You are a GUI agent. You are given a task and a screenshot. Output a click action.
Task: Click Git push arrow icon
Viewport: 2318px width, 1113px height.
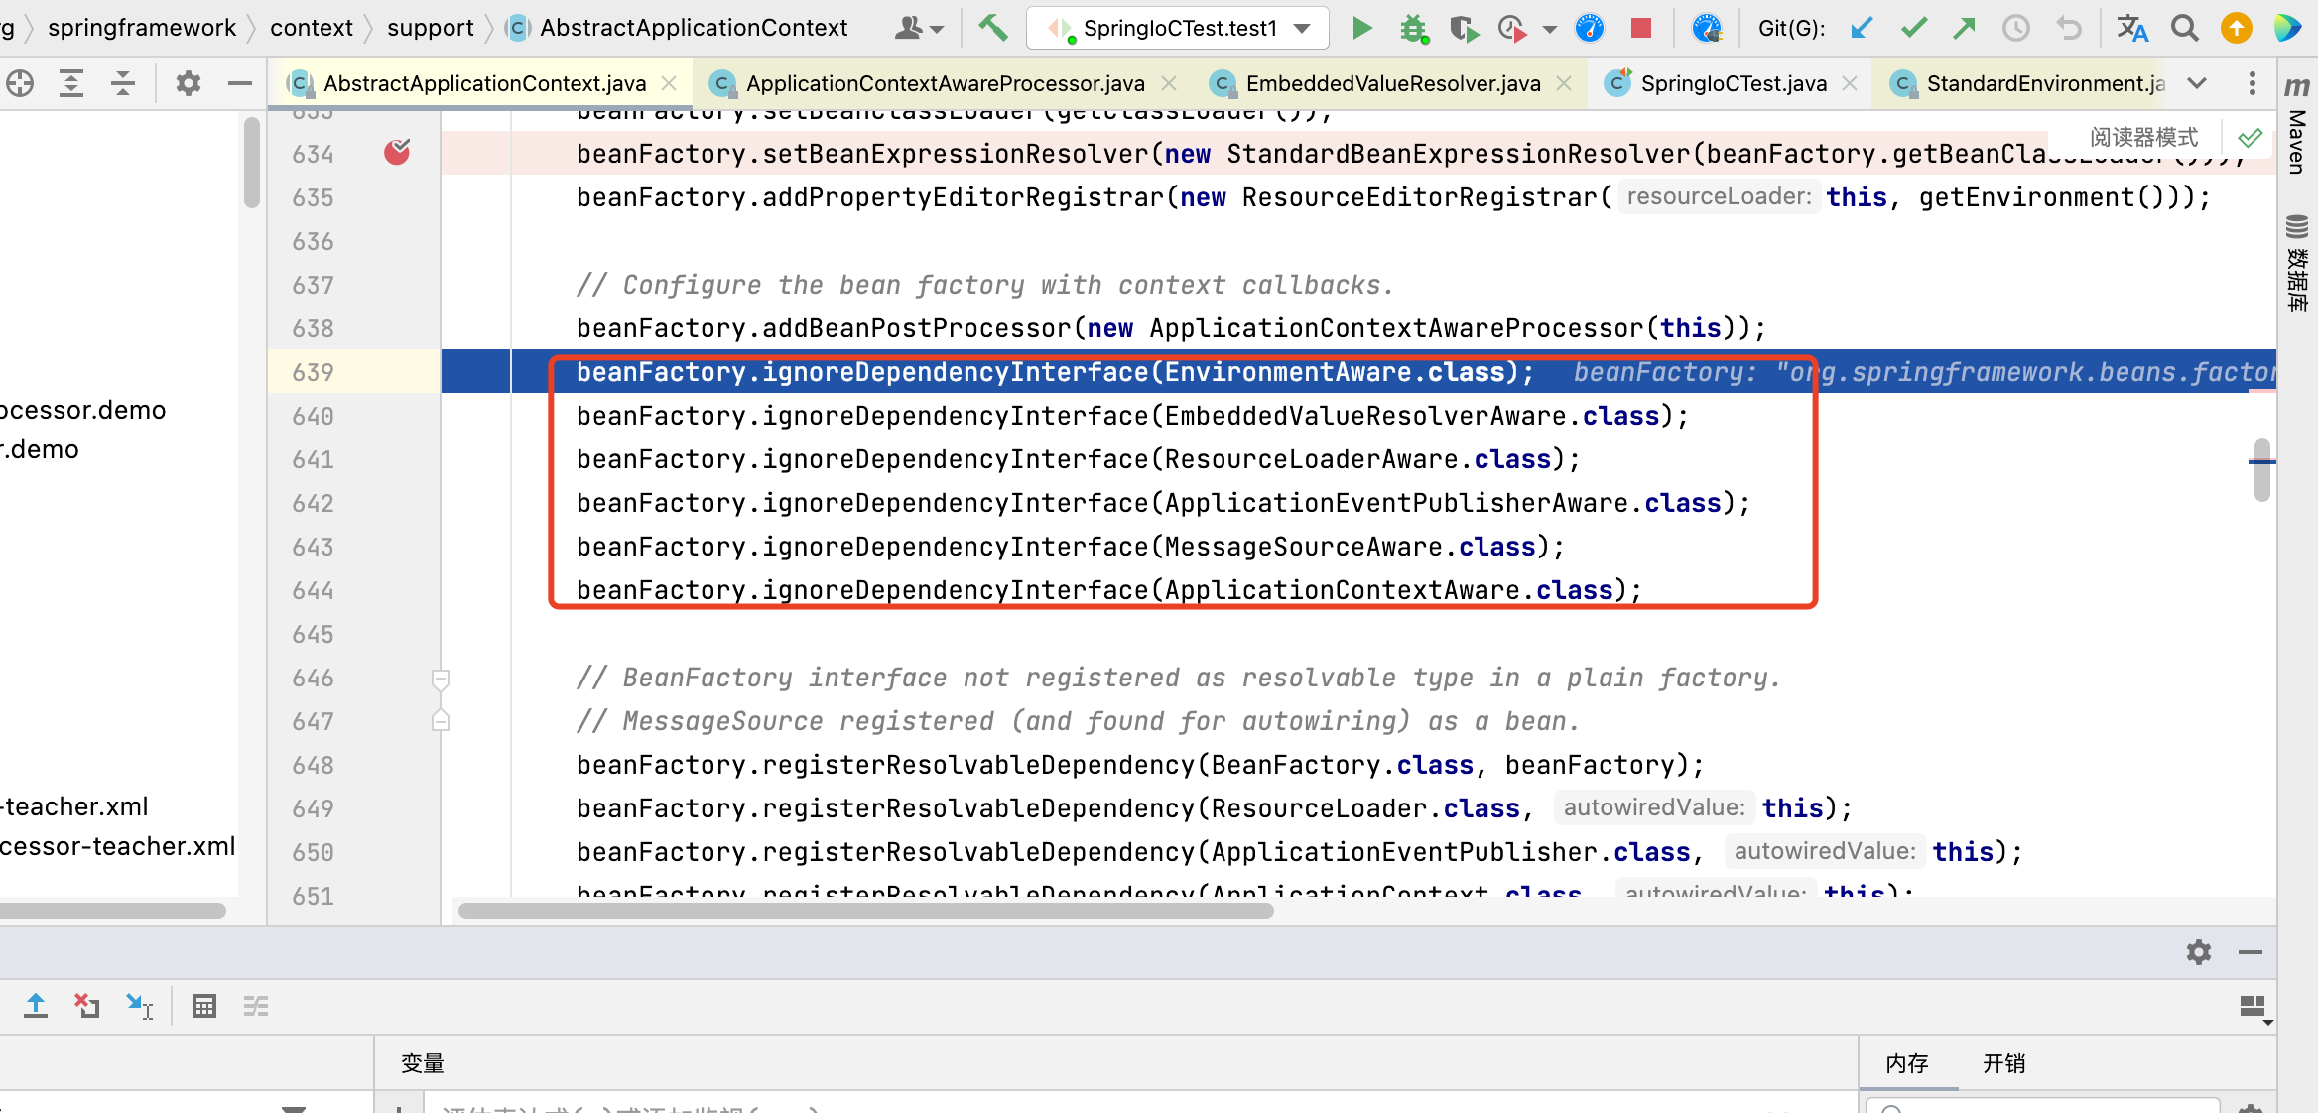tap(1964, 28)
